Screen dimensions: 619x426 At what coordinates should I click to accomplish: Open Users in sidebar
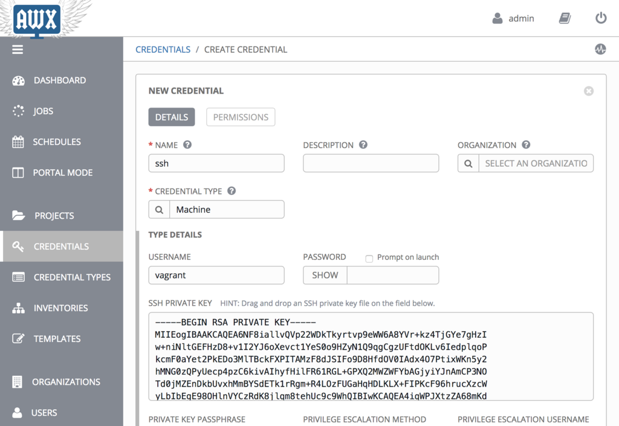[62, 413]
